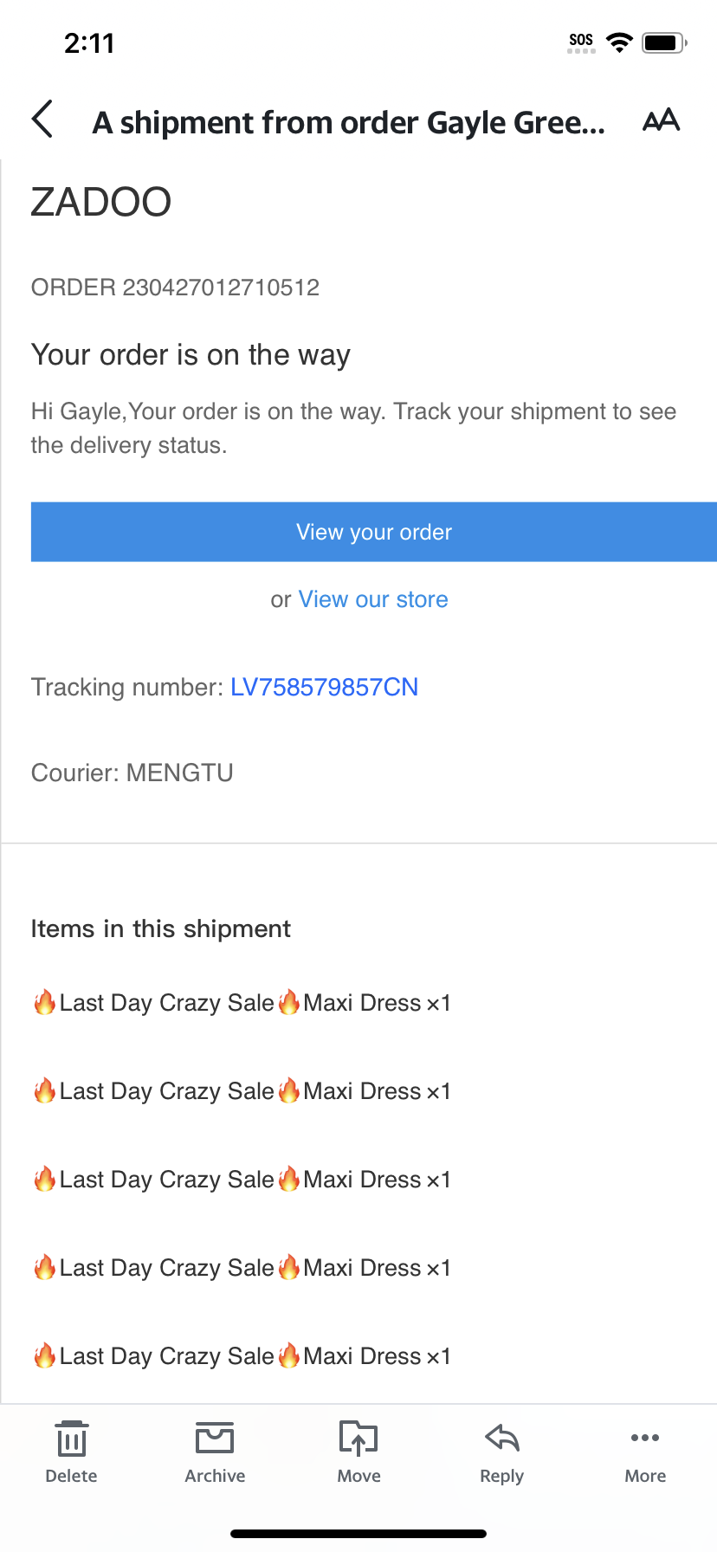Go back using the left chevron
The image size is (717, 1552).
click(42, 120)
